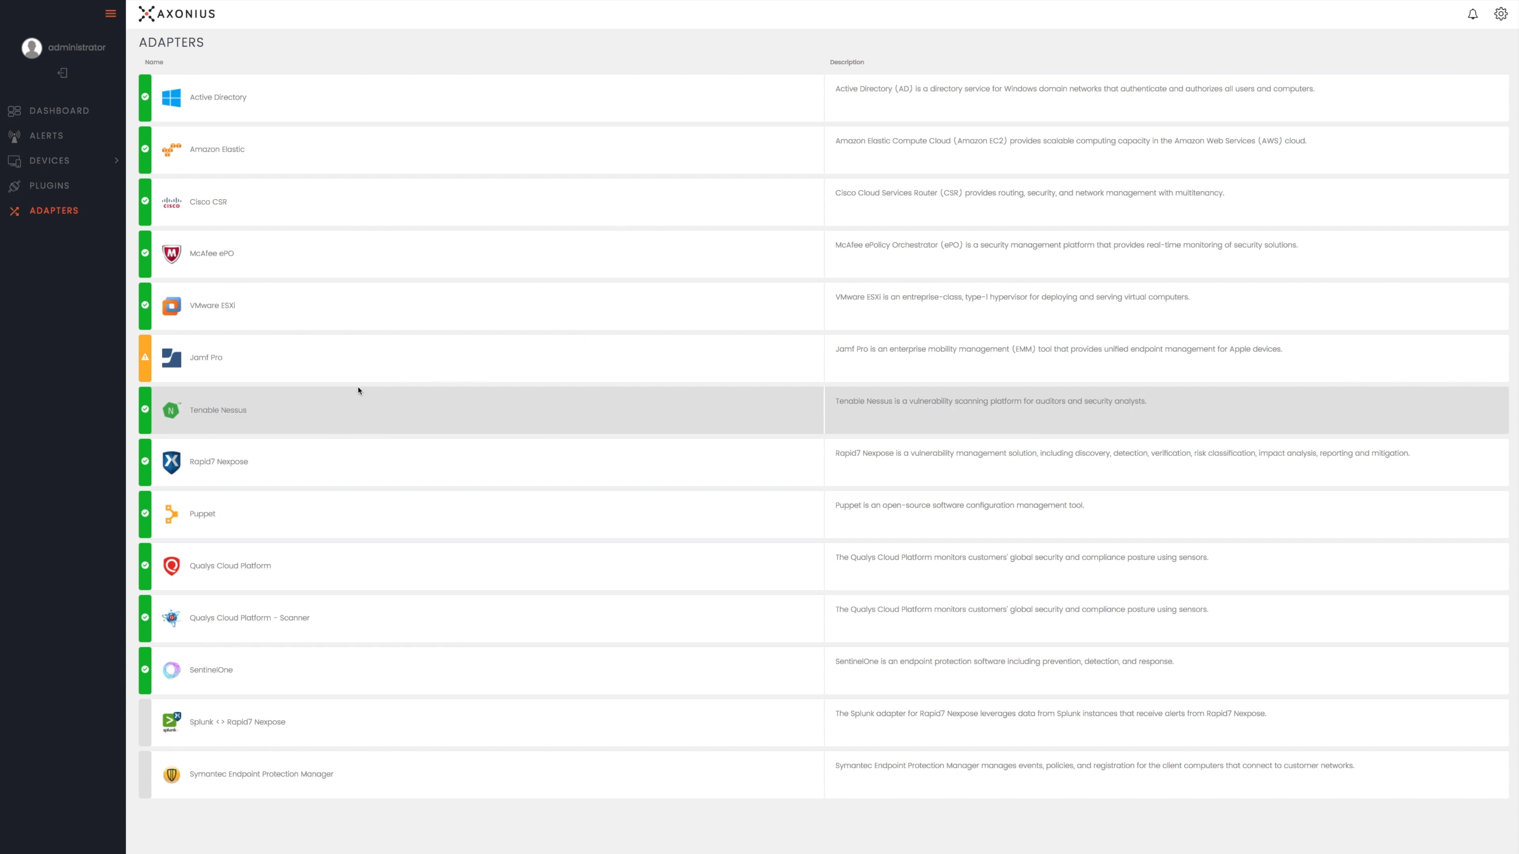Select the SentinelOne adapter name
The width and height of the screenshot is (1519, 854).
pyautogui.click(x=211, y=670)
